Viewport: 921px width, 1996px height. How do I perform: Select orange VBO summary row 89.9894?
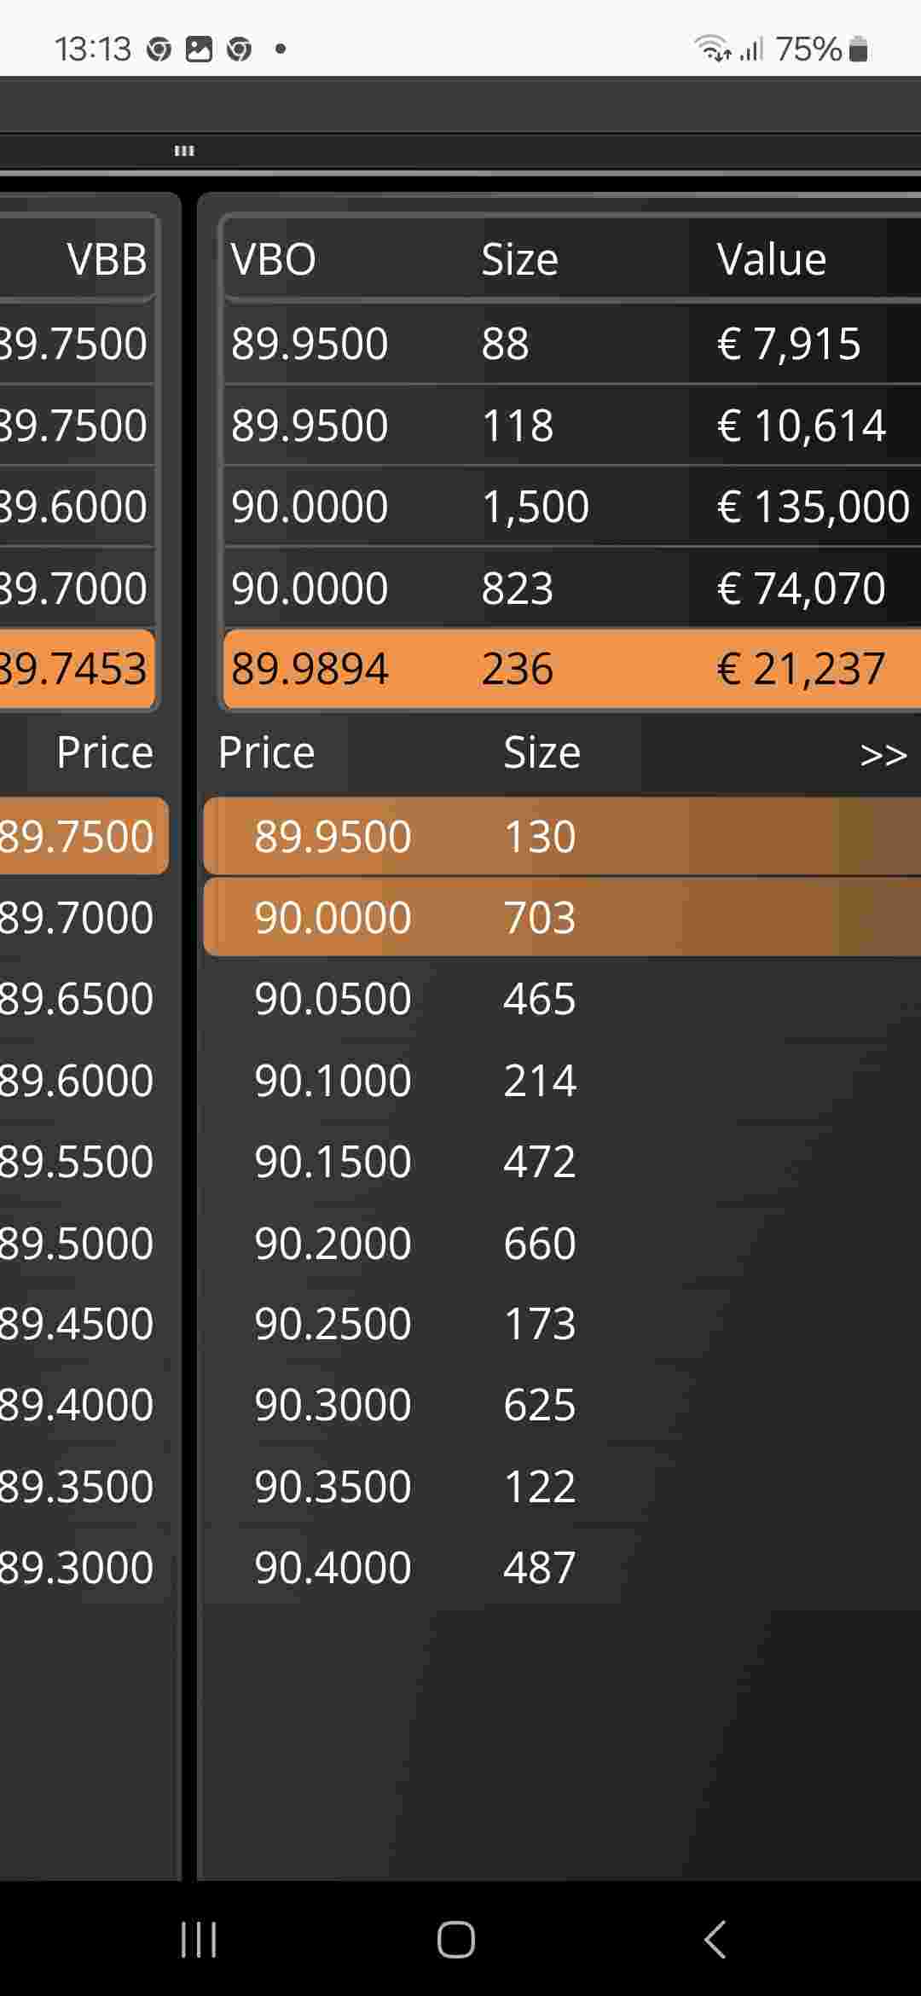pos(571,669)
